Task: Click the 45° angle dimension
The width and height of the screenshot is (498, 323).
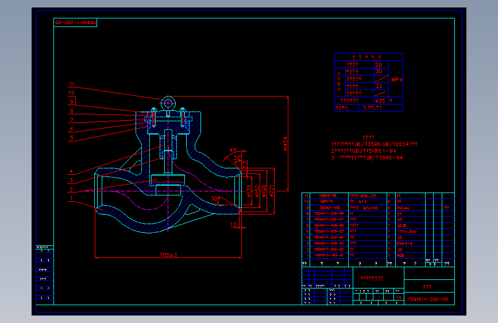Action: pos(233,150)
